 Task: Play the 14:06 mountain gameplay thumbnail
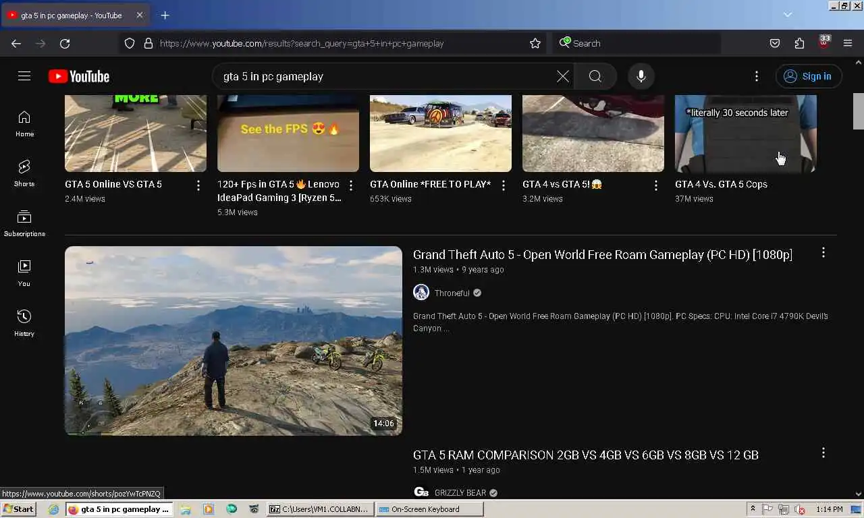coord(234,341)
